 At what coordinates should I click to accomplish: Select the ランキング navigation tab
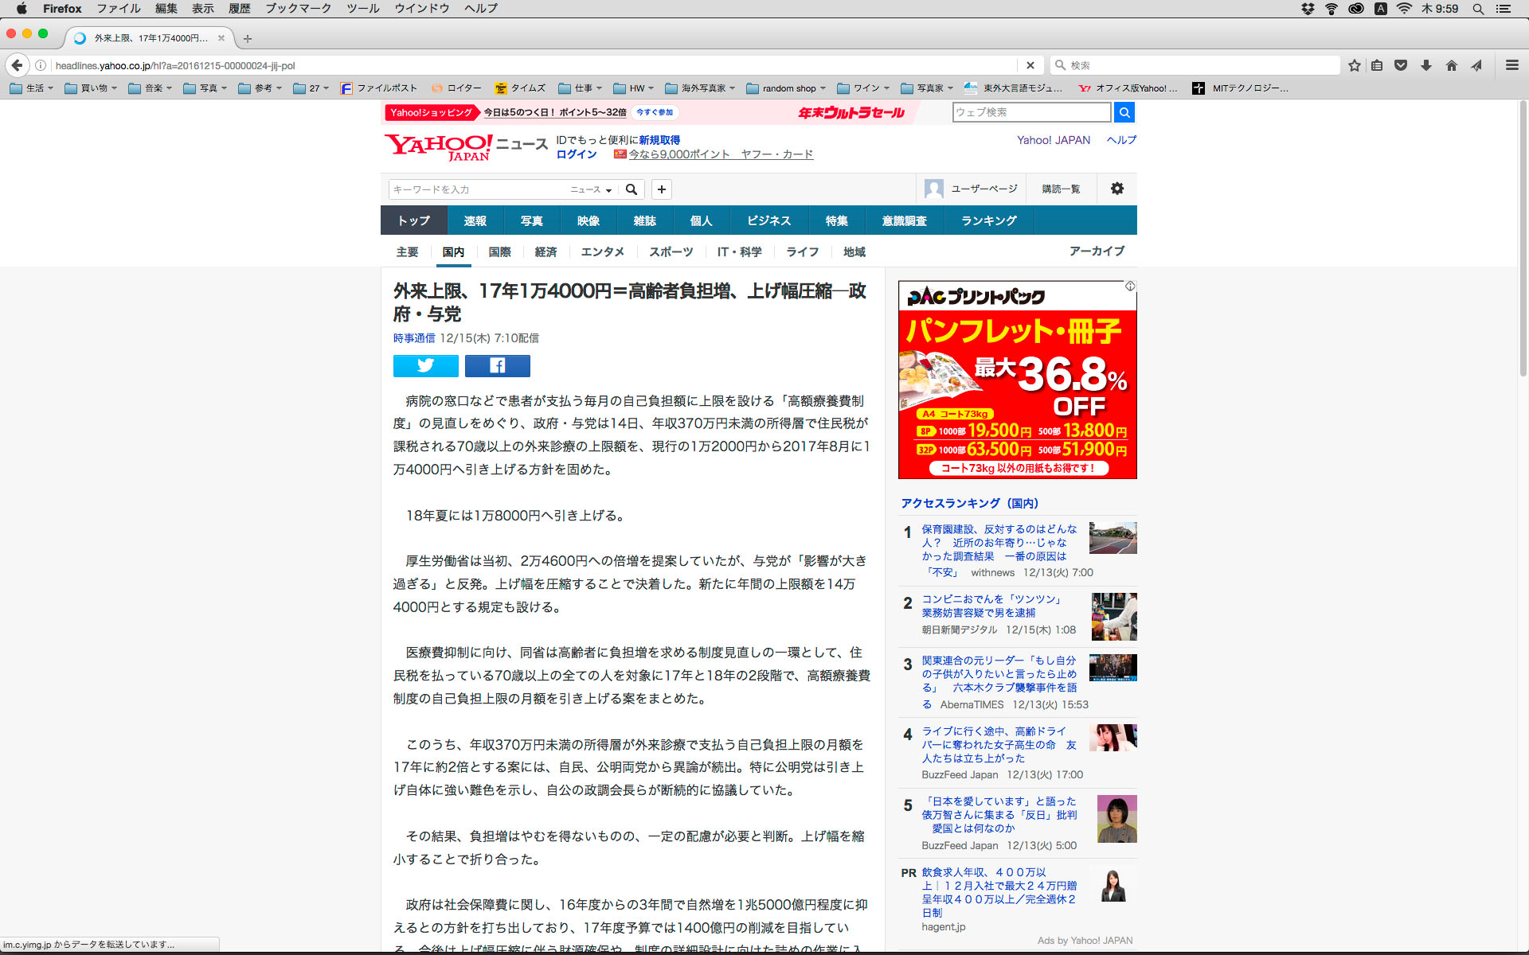pos(988,220)
